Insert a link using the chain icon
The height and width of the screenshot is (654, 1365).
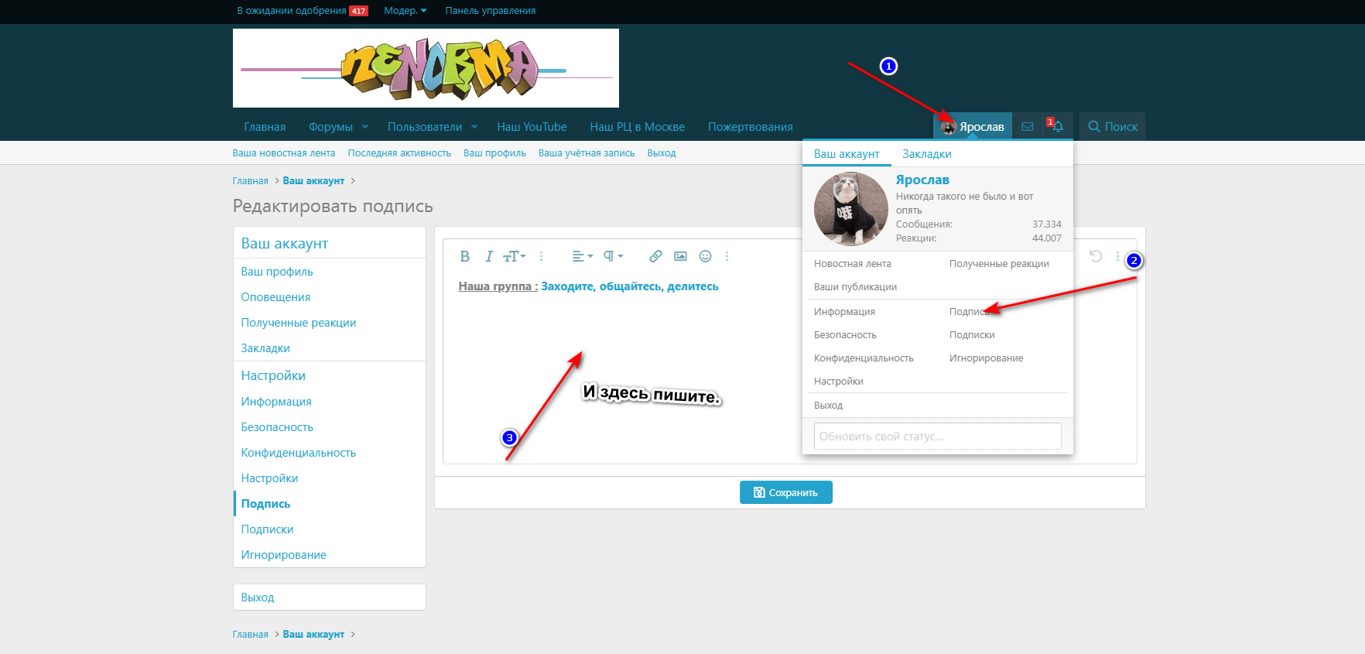tap(655, 256)
